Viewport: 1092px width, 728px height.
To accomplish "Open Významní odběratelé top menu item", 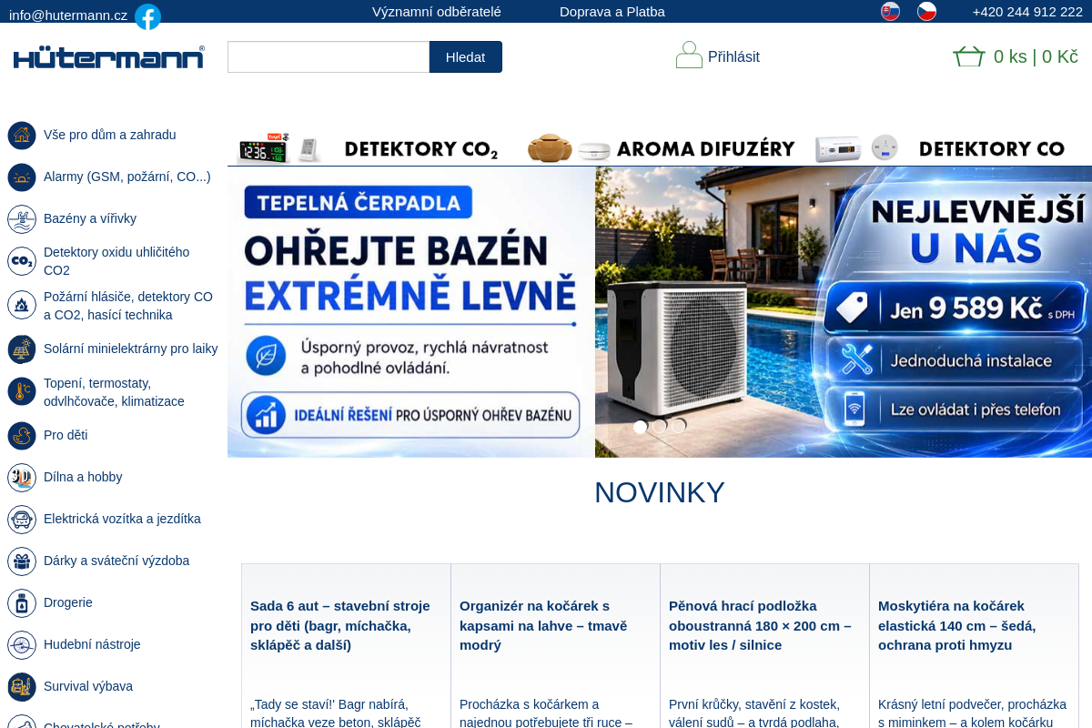I will coord(437,12).
